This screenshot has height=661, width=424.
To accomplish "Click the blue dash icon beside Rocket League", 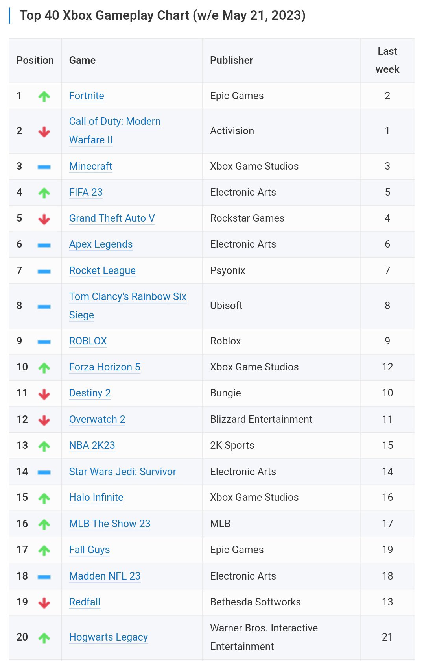I will point(44,271).
